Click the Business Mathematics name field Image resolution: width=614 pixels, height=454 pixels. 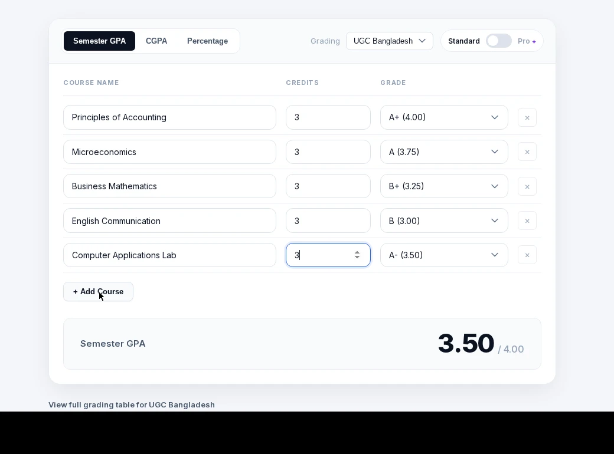[169, 186]
